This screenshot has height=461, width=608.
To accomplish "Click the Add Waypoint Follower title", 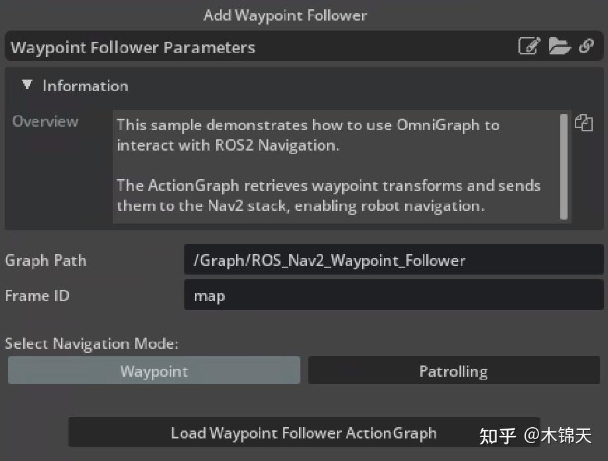I will coord(285,15).
